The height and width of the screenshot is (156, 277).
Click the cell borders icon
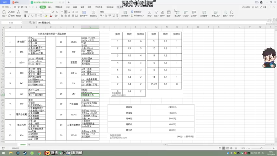click(36, 16)
